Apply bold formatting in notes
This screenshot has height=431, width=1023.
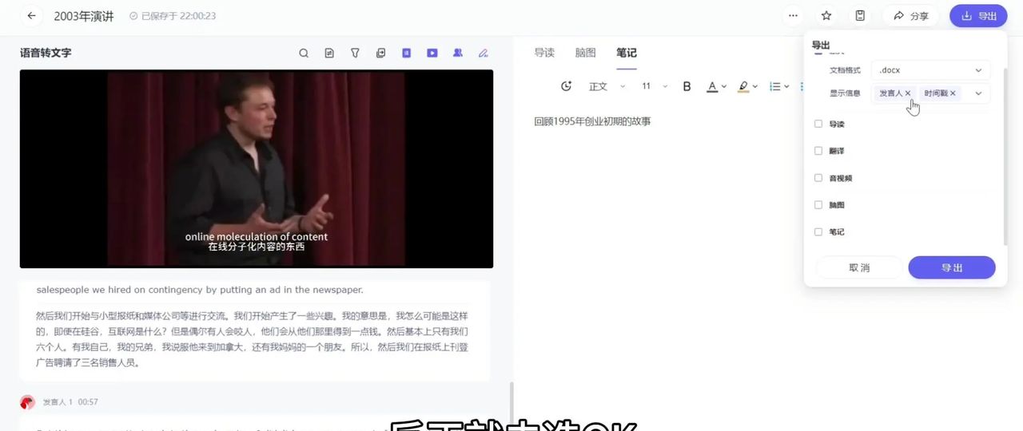click(687, 86)
